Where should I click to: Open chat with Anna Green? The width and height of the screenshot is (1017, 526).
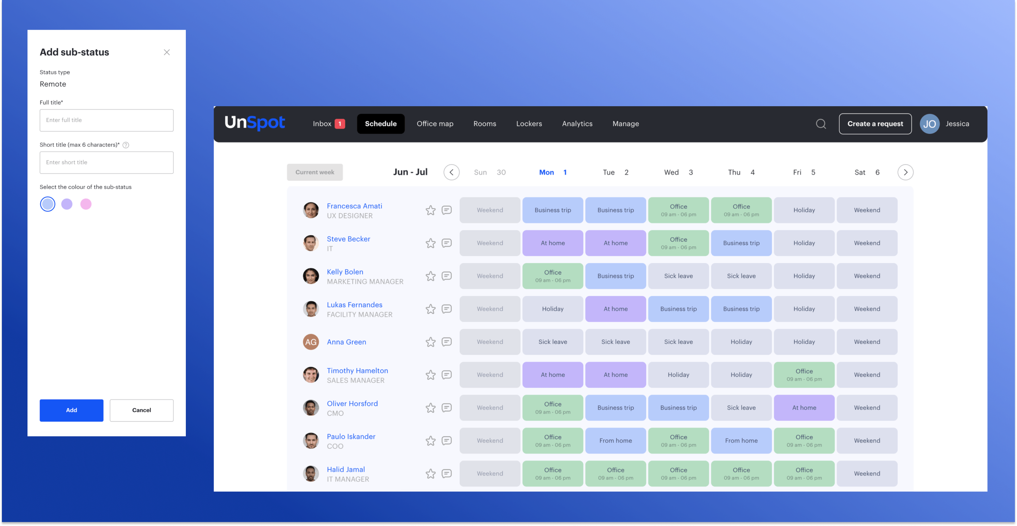pos(447,342)
